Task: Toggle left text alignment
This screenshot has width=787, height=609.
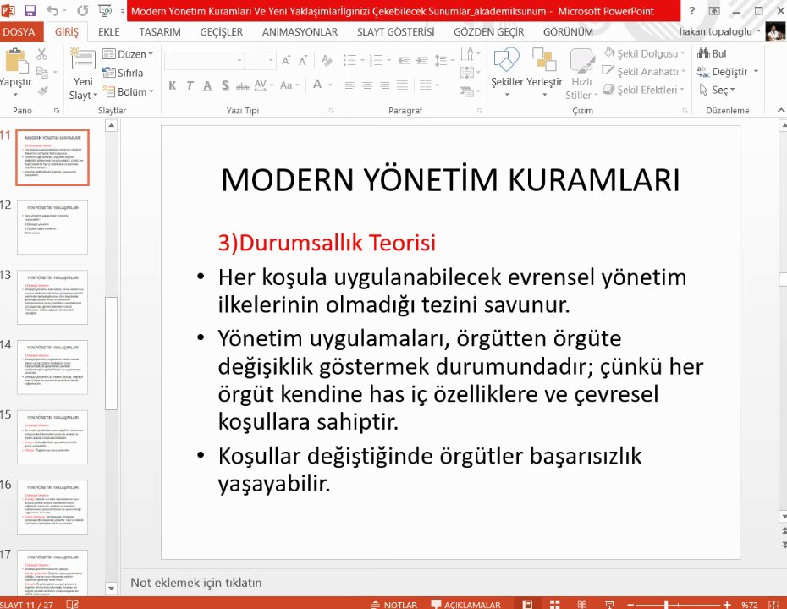Action: 349,85
